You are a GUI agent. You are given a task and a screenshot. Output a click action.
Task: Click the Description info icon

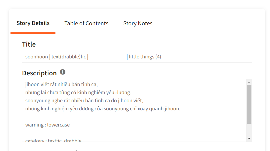coord(62,72)
